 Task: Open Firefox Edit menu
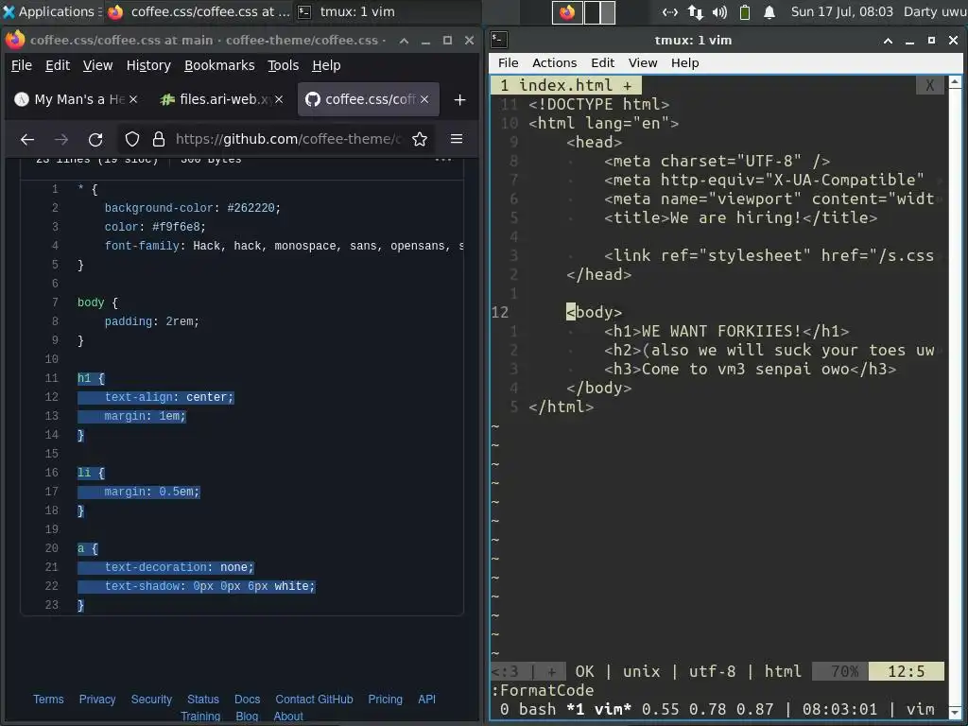tap(58, 65)
